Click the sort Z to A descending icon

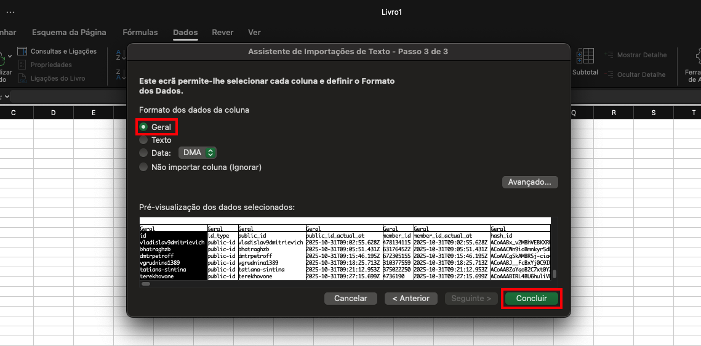click(121, 74)
